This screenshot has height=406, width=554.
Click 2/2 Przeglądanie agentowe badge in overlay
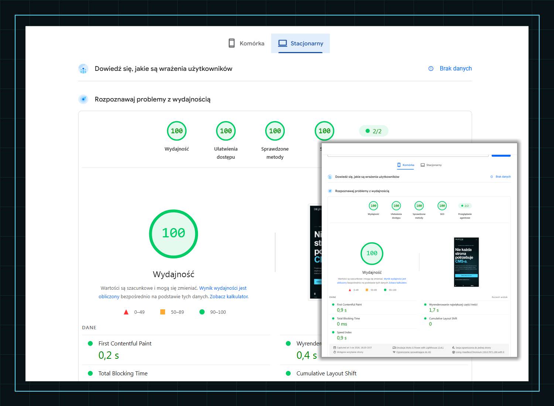[465, 206]
